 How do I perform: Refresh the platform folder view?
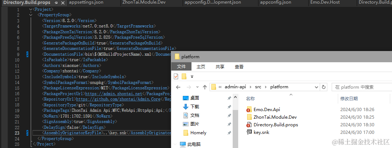[324, 87]
